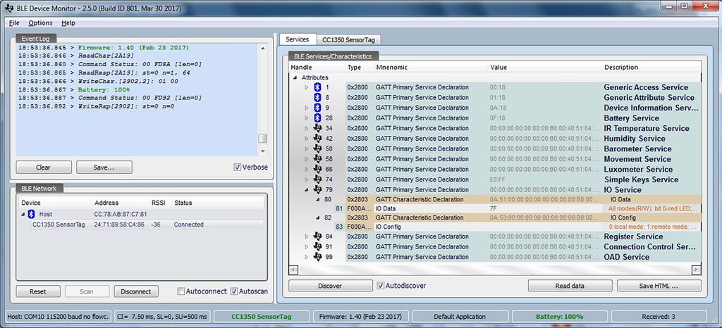Click the Host COM10 status bar entry
The height and width of the screenshot is (328, 722).
pos(58,317)
